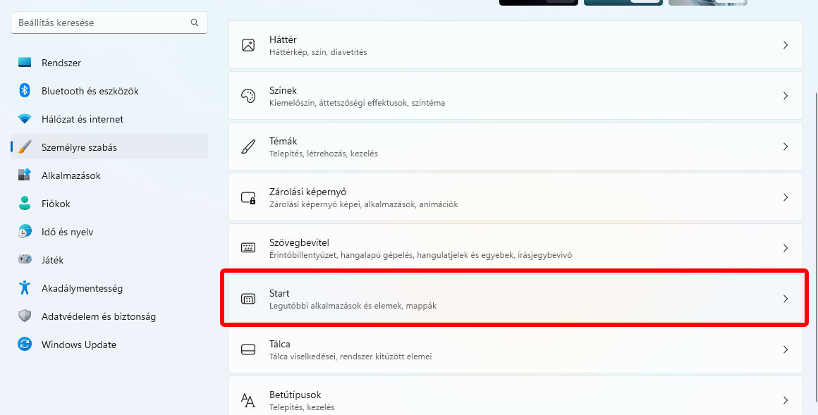Open the Tálca row chevron
Viewport: 818px width, 415px height.
tap(786, 349)
